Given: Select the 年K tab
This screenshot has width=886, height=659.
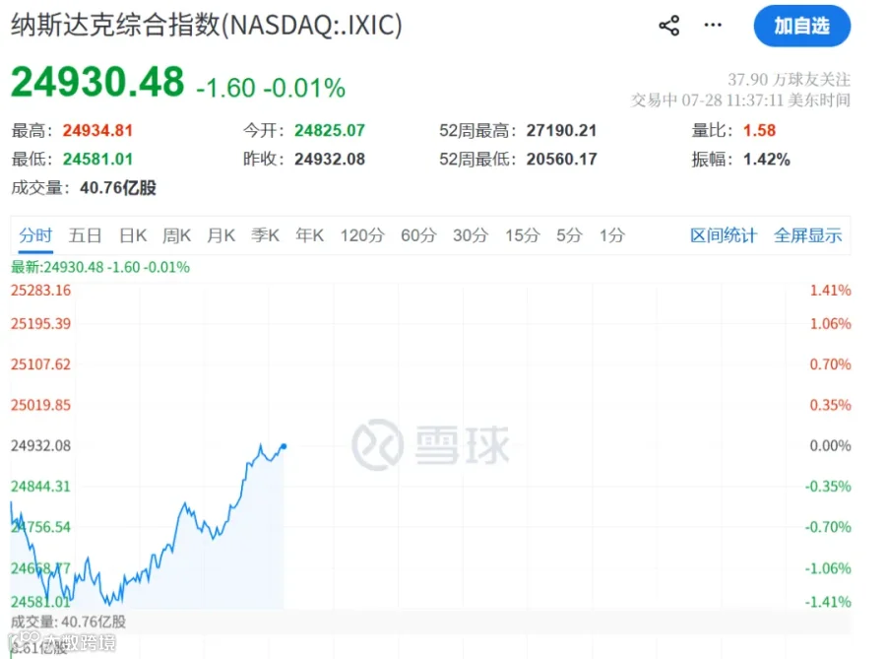Looking at the screenshot, I should (310, 234).
